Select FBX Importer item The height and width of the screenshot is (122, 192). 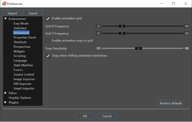click(x=22, y=84)
